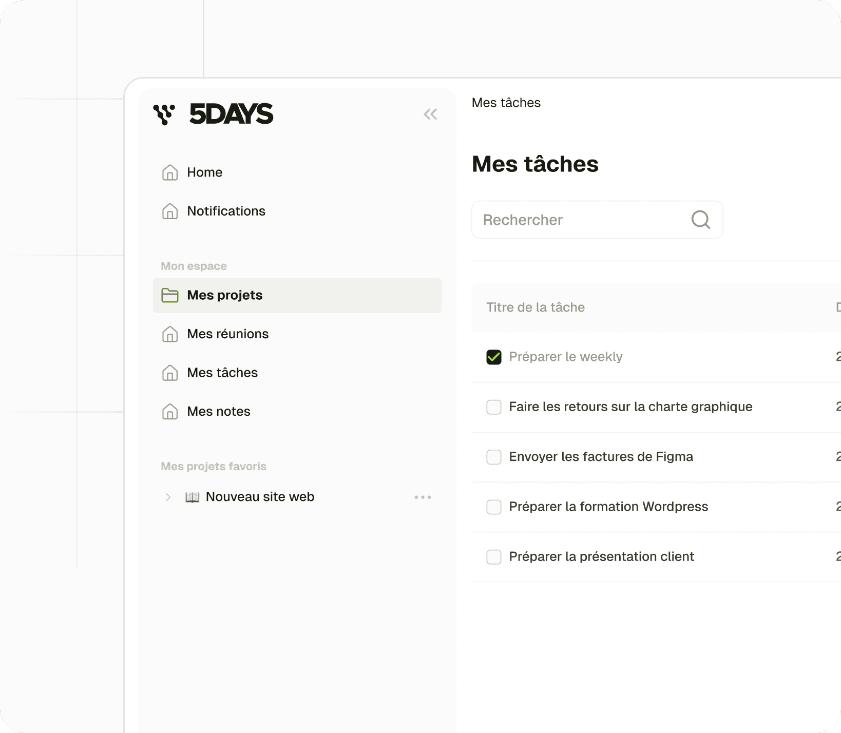
Task: Open the options menu for Nouveau site web
Action: [x=422, y=496]
